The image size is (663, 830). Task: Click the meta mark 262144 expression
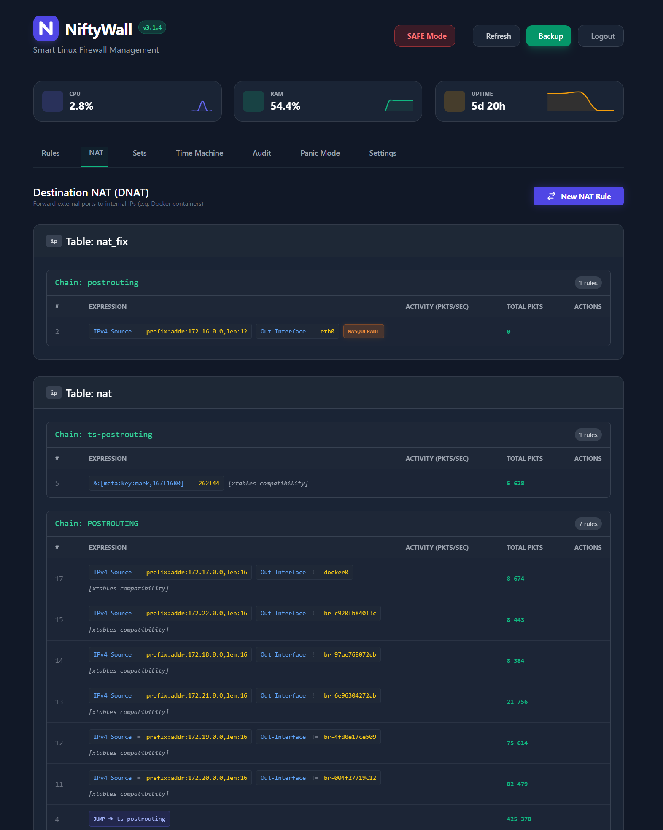[156, 483]
